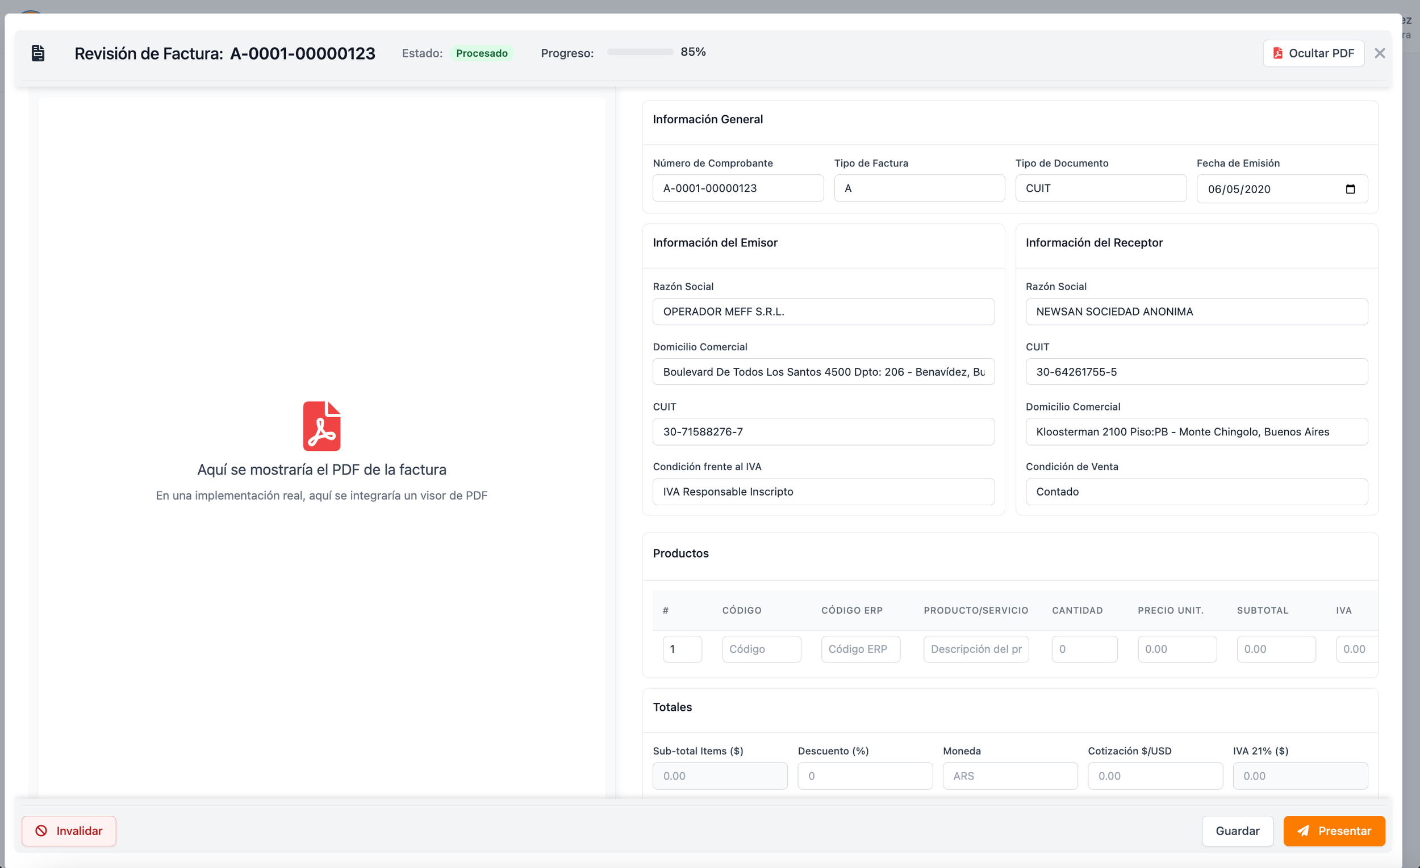Screen dimensions: 1420x868
Task: Open the Tipo de Documento CUIT field
Action: point(1100,188)
